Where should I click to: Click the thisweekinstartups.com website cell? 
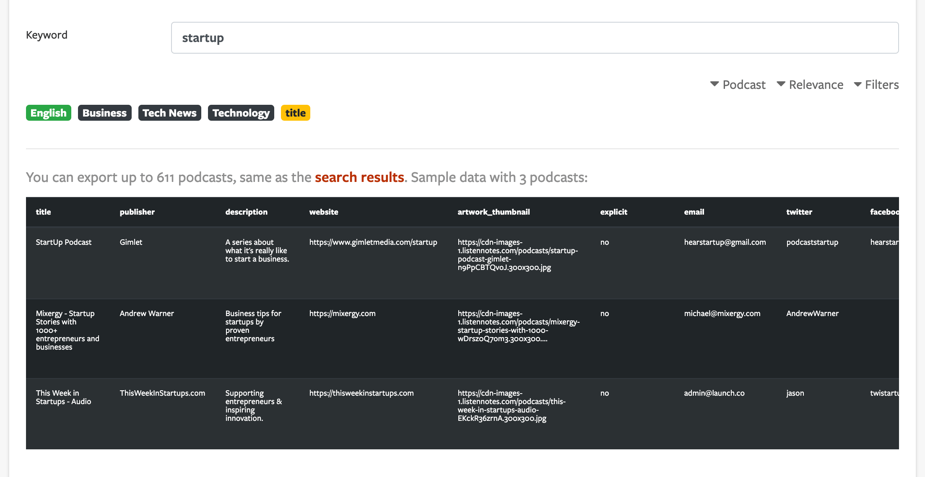[x=361, y=393]
